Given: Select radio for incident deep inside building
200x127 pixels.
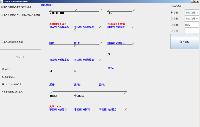Looking at the screenshot, I should tap(2, 7).
